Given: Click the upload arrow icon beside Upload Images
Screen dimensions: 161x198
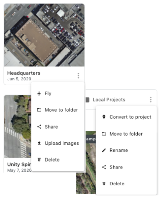Looking at the screenshot, I should pyautogui.click(x=39, y=143).
